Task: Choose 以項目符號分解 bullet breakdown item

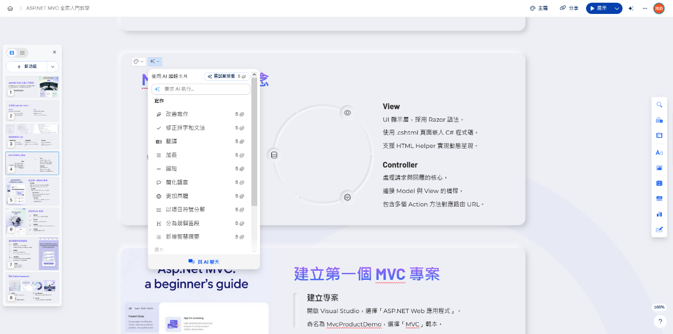Action: (x=200, y=210)
